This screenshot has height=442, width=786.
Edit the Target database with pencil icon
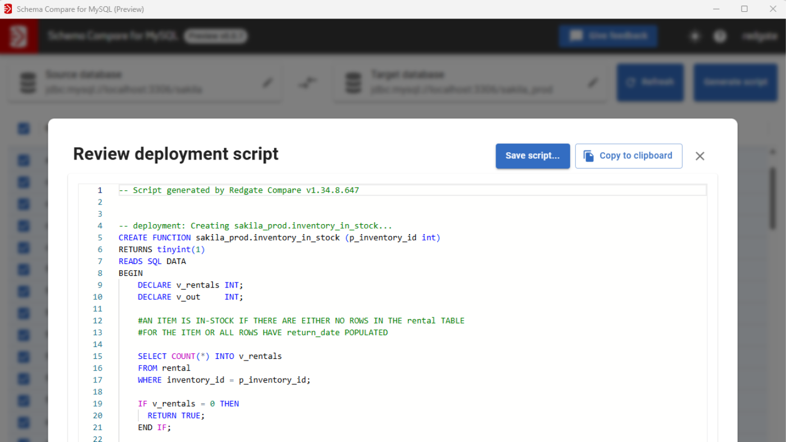[x=593, y=83]
